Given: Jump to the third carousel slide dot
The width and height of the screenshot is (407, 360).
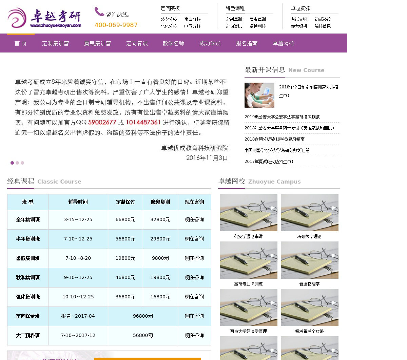Looking at the screenshot, I should 22,163.
